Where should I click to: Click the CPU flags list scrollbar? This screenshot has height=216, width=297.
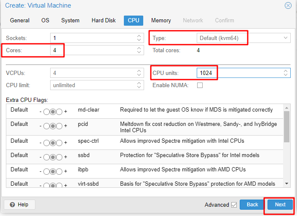(x=287, y=126)
